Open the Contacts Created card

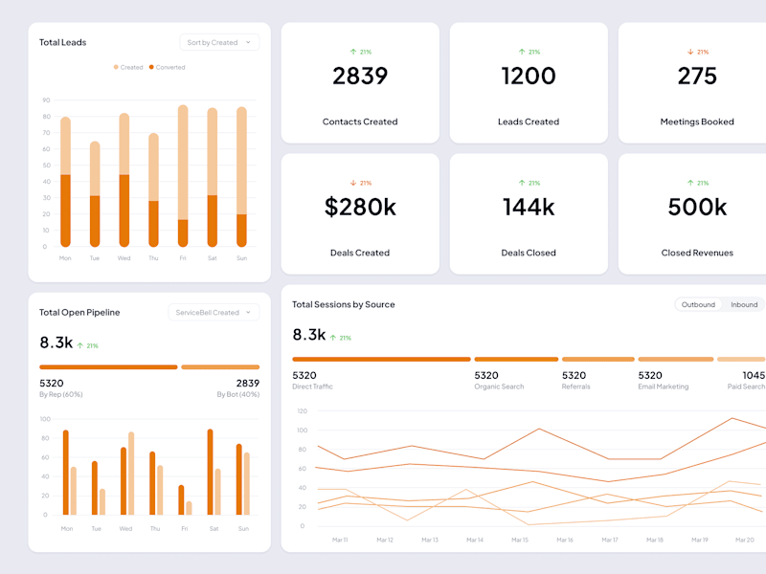[360, 83]
